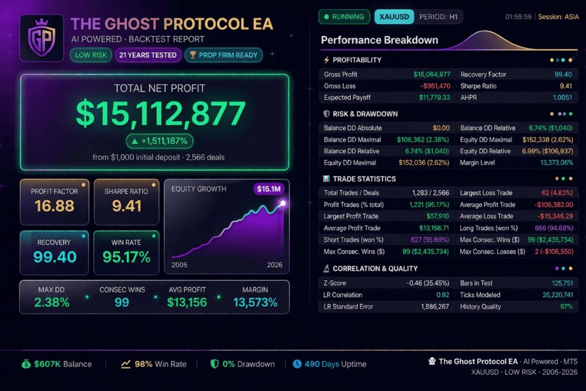The height and width of the screenshot is (391, 586).
Task: Click the Correlation & Quality section icon
Action: pyautogui.click(x=325, y=268)
